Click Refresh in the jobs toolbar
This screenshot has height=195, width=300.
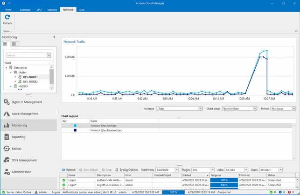69,170
